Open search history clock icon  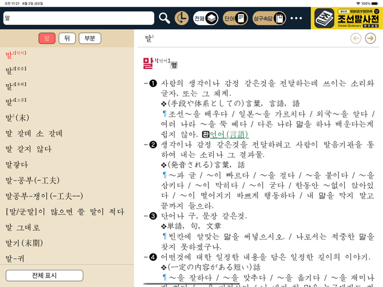182,18
